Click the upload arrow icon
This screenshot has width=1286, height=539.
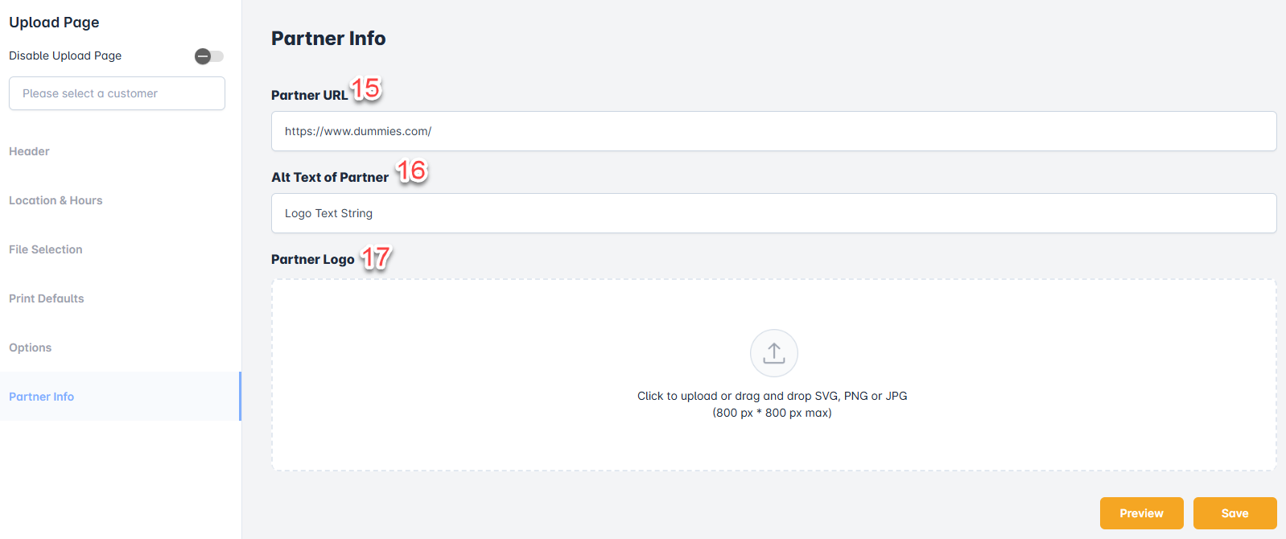(773, 353)
